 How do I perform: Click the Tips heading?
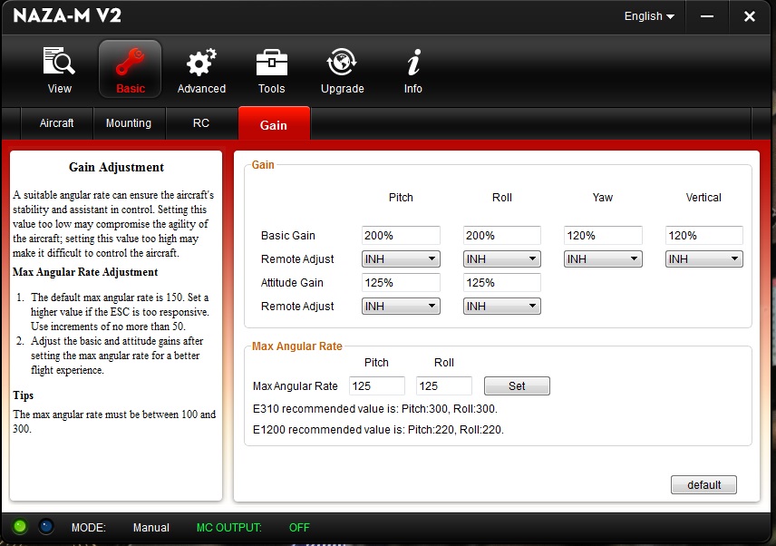point(24,395)
